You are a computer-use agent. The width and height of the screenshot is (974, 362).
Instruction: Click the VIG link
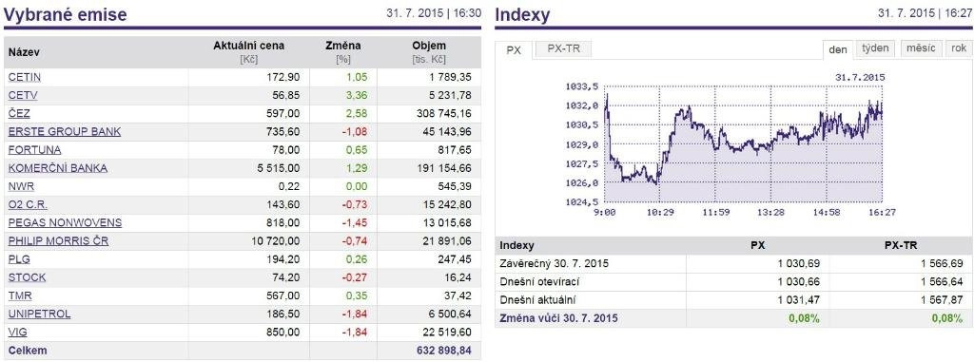pos(18,332)
